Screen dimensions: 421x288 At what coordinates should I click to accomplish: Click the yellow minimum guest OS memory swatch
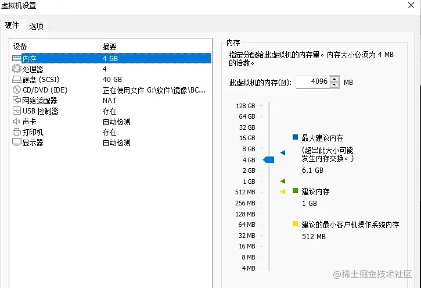(x=296, y=224)
